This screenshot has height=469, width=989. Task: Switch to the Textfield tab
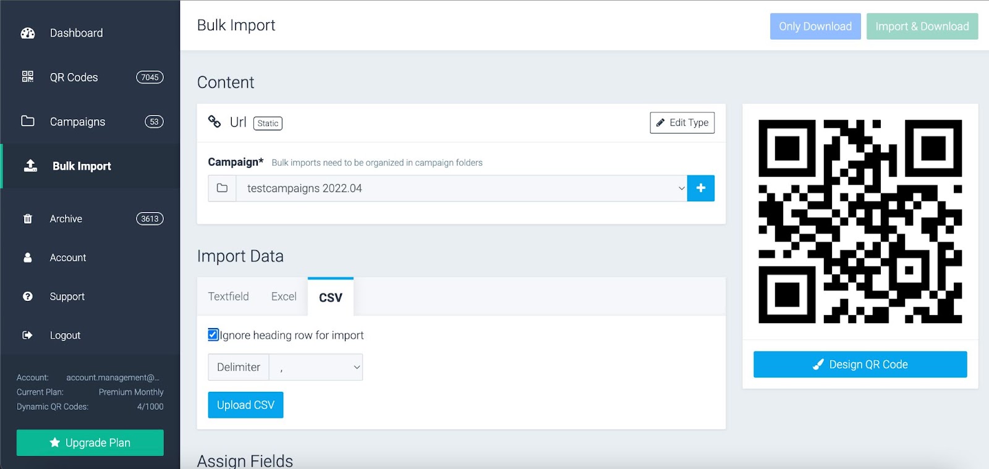pyautogui.click(x=228, y=297)
